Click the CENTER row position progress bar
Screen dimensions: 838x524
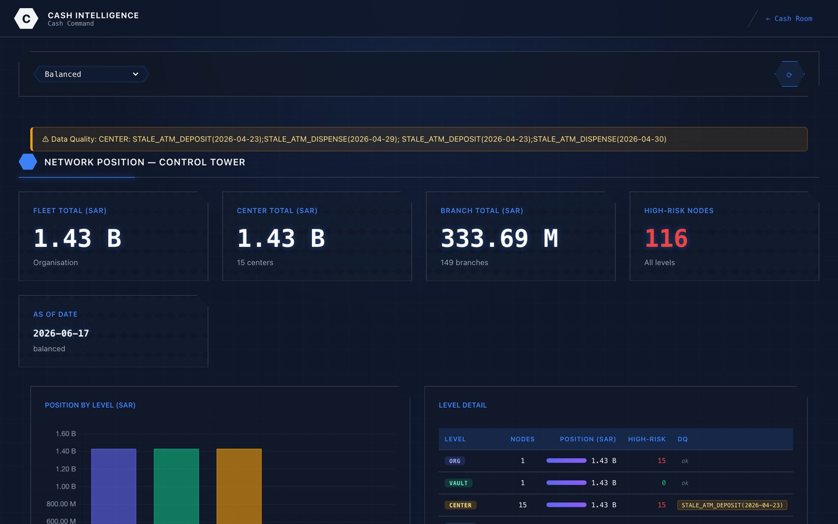coord(566,505)
